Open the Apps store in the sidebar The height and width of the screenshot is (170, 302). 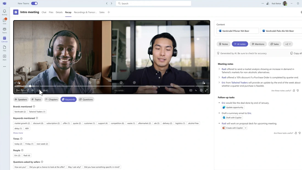(4, 57)
